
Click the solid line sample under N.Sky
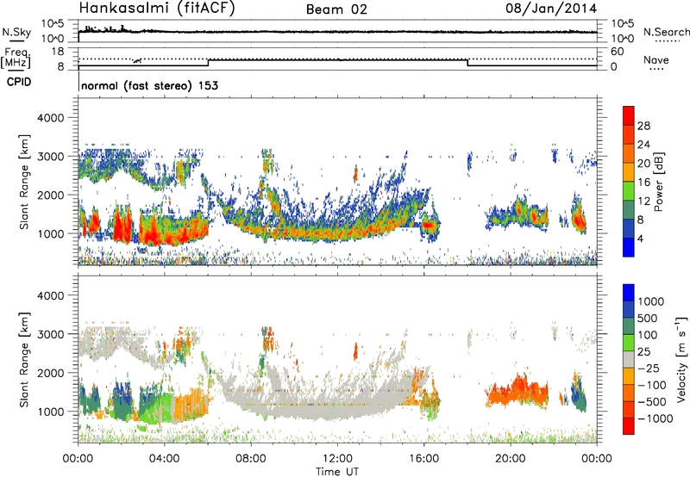[16, 41]
